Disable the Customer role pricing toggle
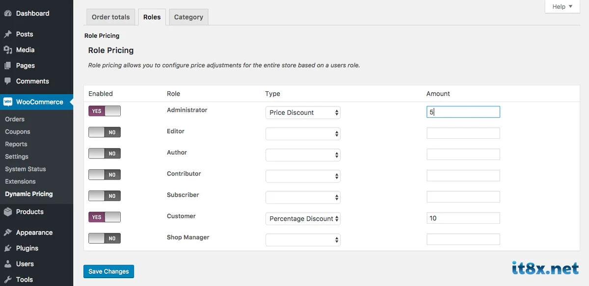 pyautogui.click(x=105, y=217)
